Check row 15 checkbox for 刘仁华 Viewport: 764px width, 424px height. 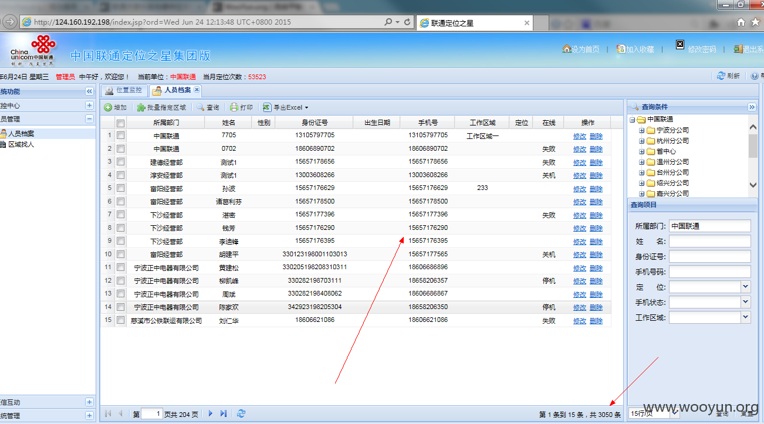coord(120,321)
